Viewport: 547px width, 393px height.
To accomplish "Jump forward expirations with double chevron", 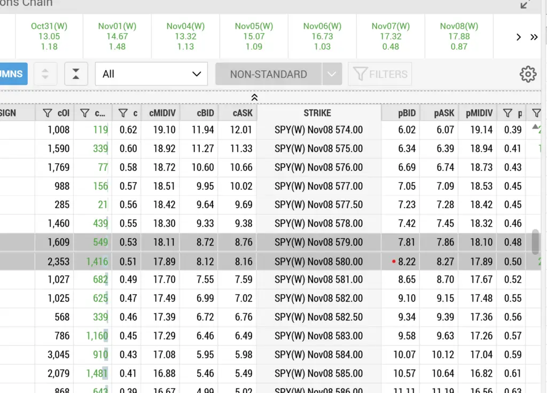I will pos(534,37).
